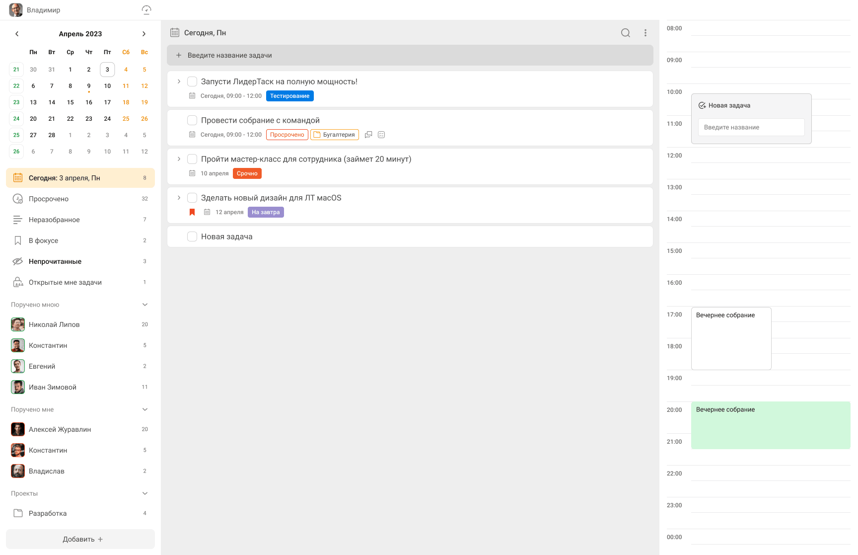Screen dimensions: 858x555
Task: Click the chat icon on Провести собрание task
Action: (368, 135)
